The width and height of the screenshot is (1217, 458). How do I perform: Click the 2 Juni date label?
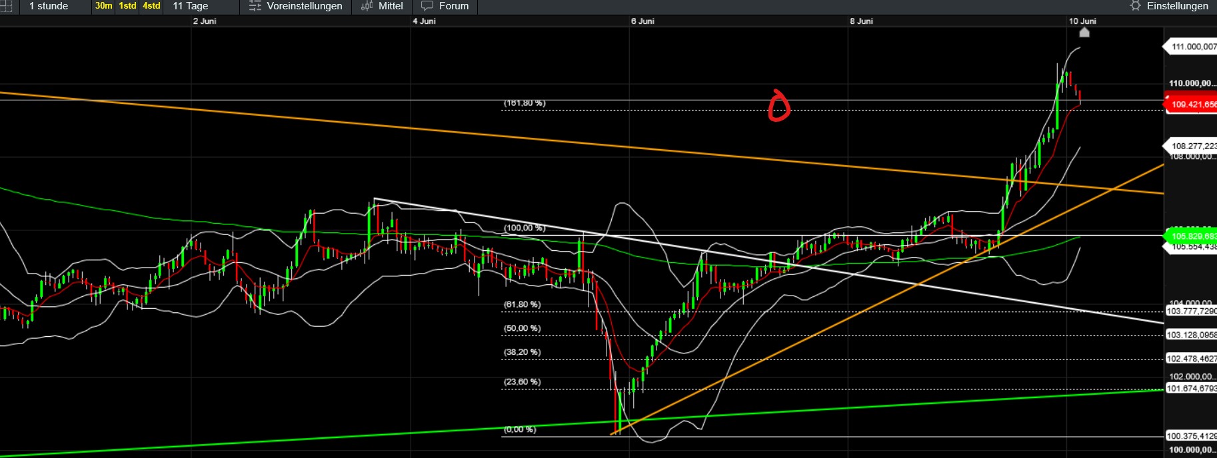[x=205, y=21]
